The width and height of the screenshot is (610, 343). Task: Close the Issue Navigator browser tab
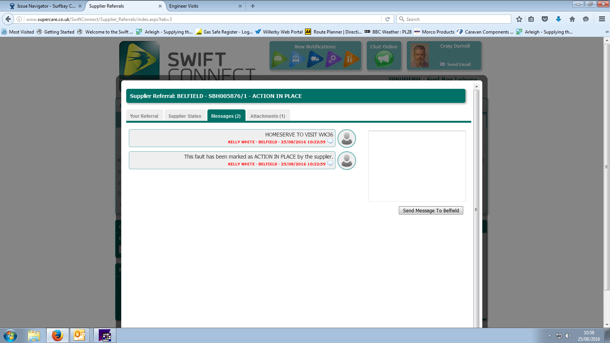(x=80, y=6)
